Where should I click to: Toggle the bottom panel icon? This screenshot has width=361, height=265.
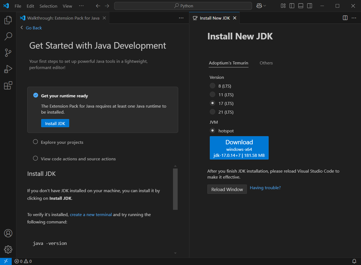tap(301, 6)
